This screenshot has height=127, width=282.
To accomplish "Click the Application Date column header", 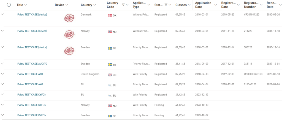I will coord(203,5).
